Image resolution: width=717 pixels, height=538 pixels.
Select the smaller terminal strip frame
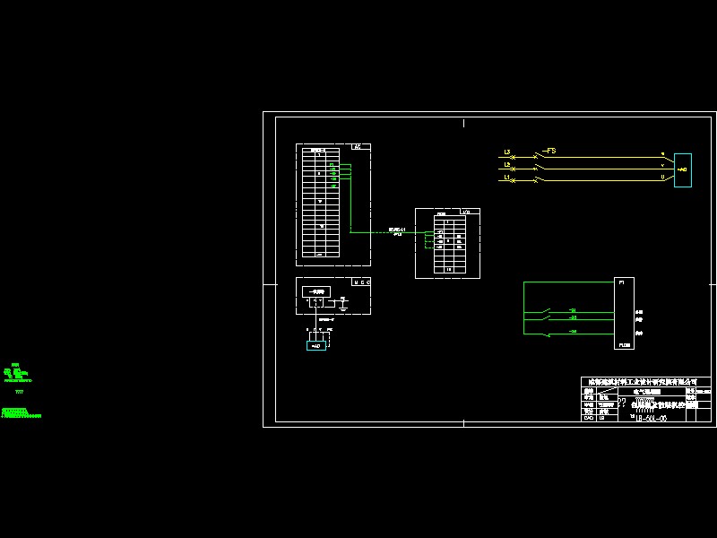pos(445,242)
